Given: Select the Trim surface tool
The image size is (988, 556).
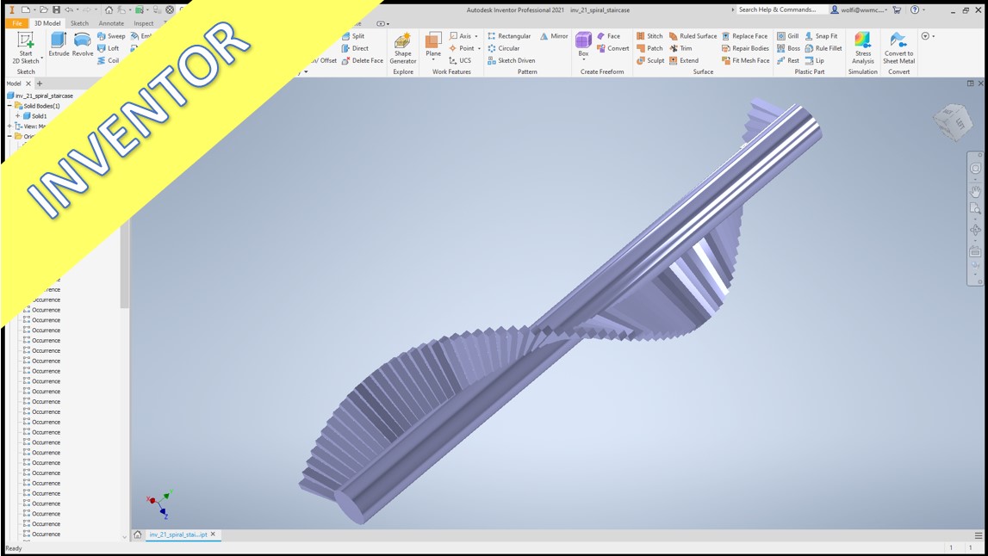Looking at the screenshot, I should [x=680, y=48].
